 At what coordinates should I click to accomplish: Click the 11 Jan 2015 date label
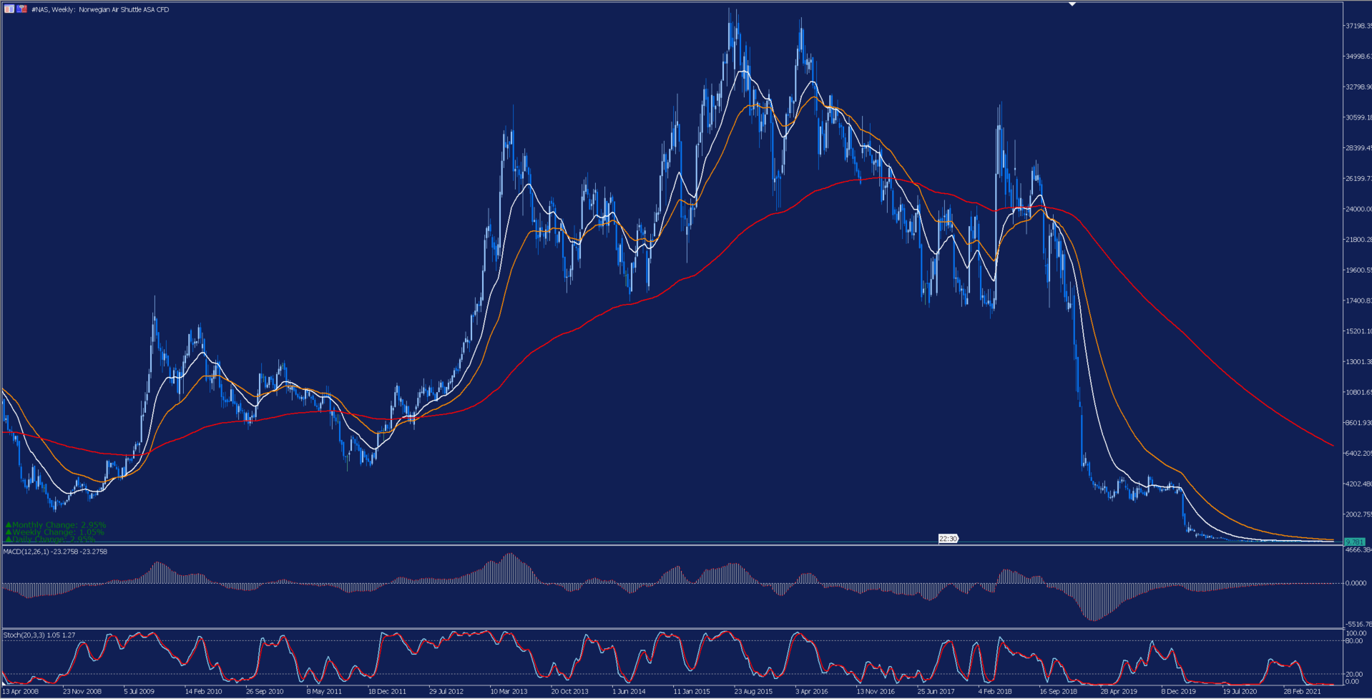[x=692, y=692]
